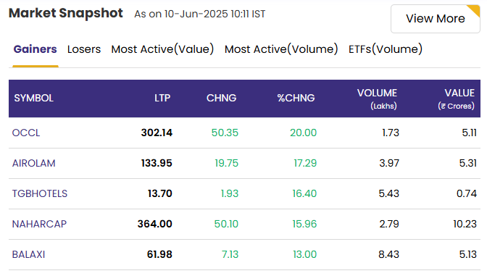Viewport: 487px width, 276px height.
Task: Click the CHNG column header
Action: pos(222,98)
